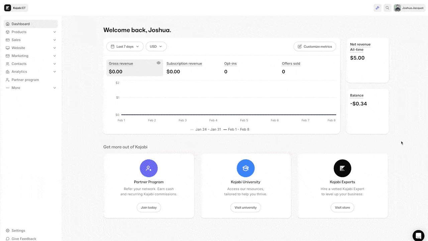Image resolution: width=428 pixels, height=241 pixels.
Task: Expand the Products menu chevron
Action: click(x=55, y=32)
